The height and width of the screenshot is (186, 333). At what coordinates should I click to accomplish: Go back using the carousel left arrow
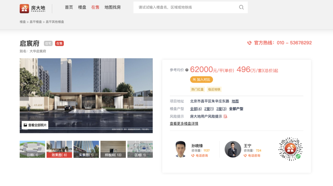[24, 96]
